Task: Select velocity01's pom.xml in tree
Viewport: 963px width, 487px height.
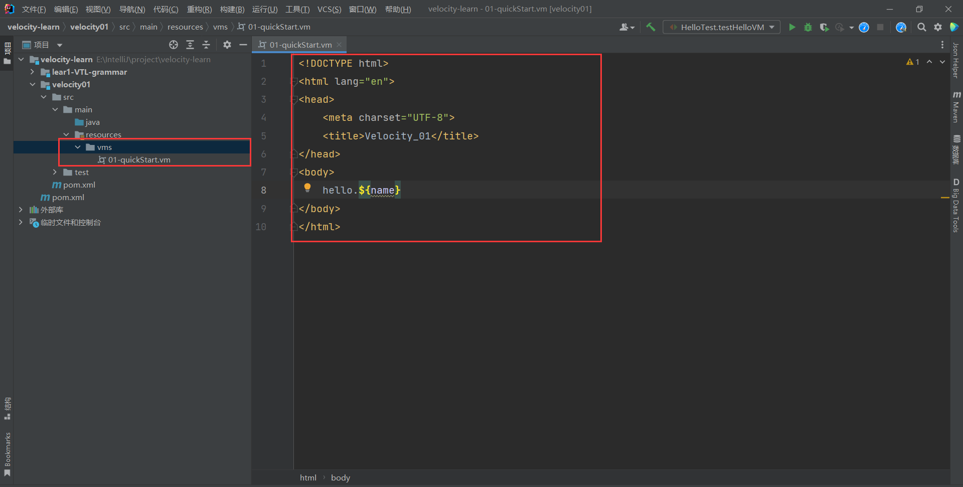Action: [x=74, y=185]
